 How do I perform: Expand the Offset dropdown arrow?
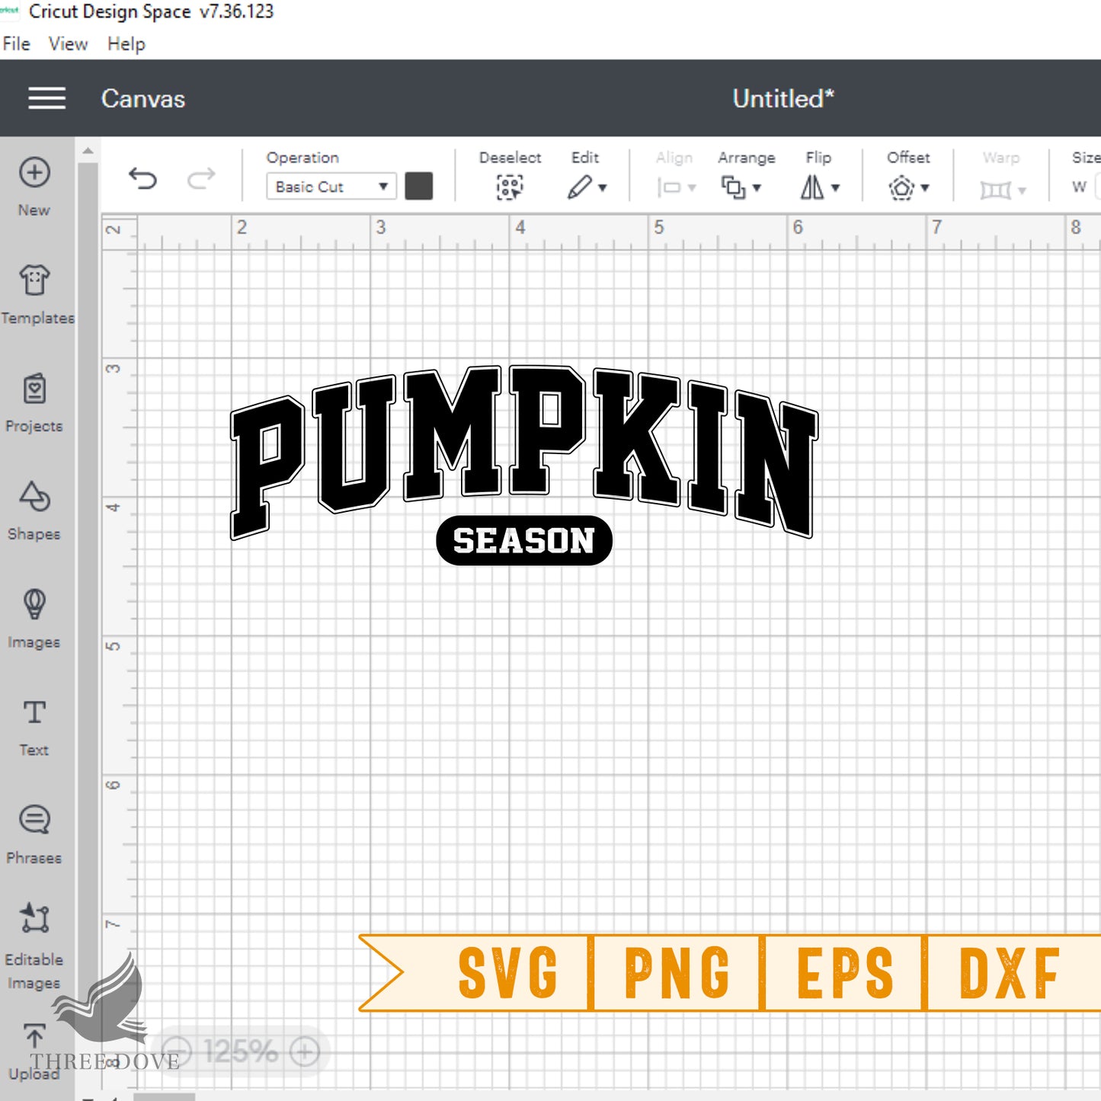click(925, 187)
